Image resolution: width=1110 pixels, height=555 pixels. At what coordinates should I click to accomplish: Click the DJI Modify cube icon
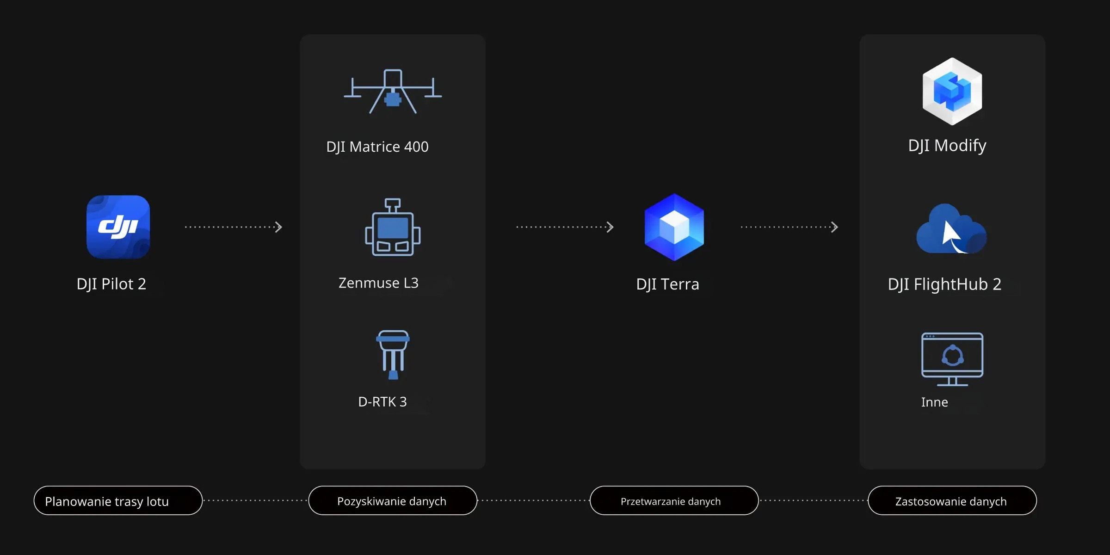(x=952, y=91)
